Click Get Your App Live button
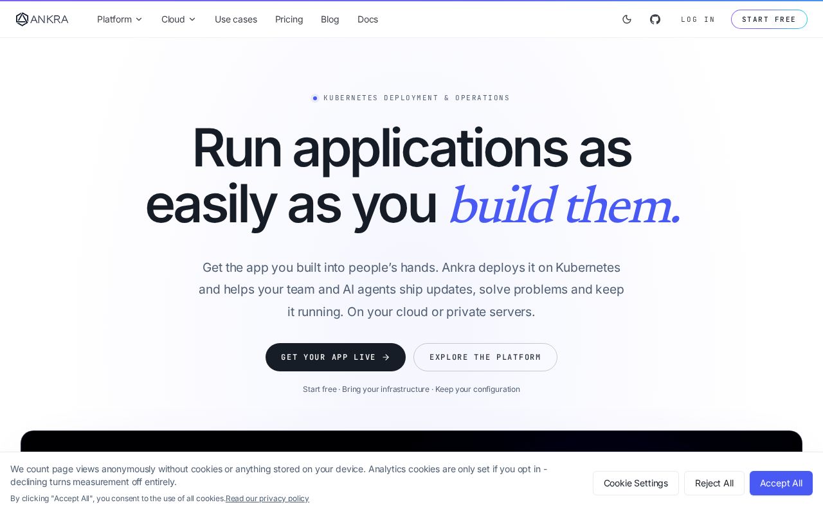The image size is (823, 514). [x=336, y=357]
